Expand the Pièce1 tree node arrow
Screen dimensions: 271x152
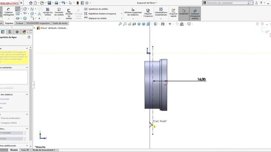(34, 28)
